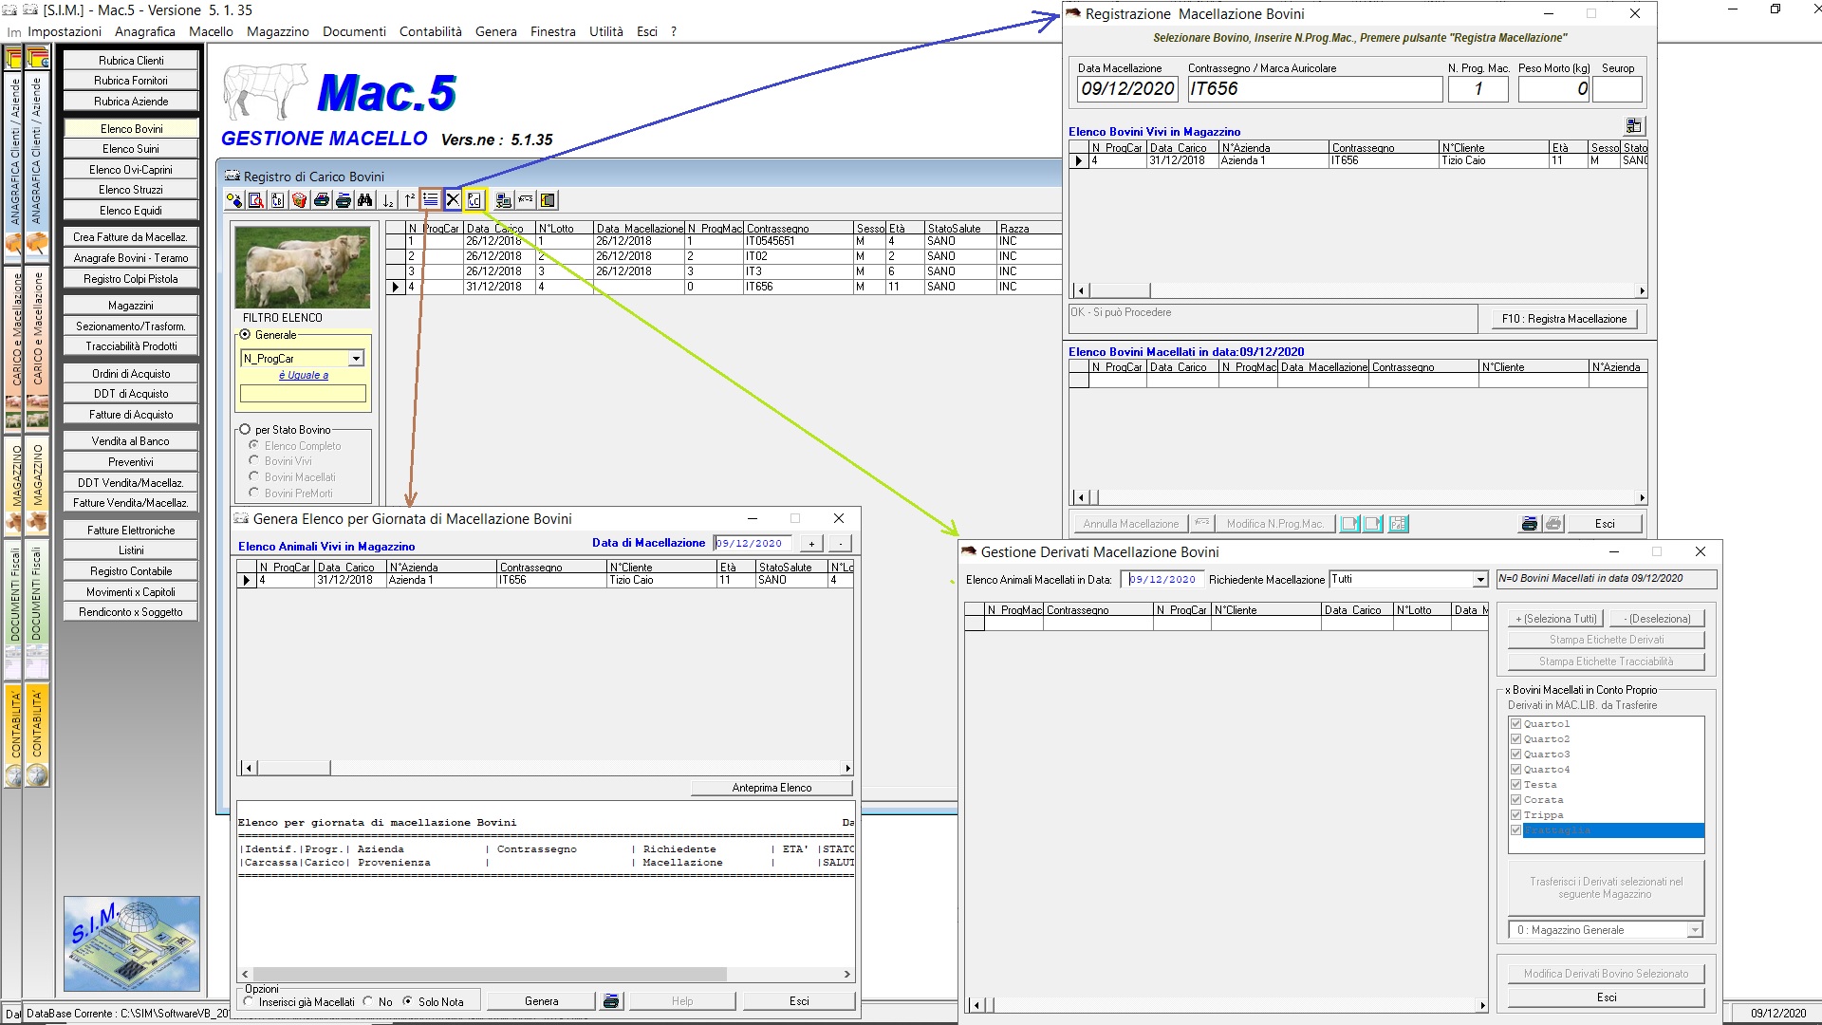The height and width of the screenshot is (1025, 1822).
Task: Click the first printer icon in Registro toolbar
Action: (x=322, y=200)
